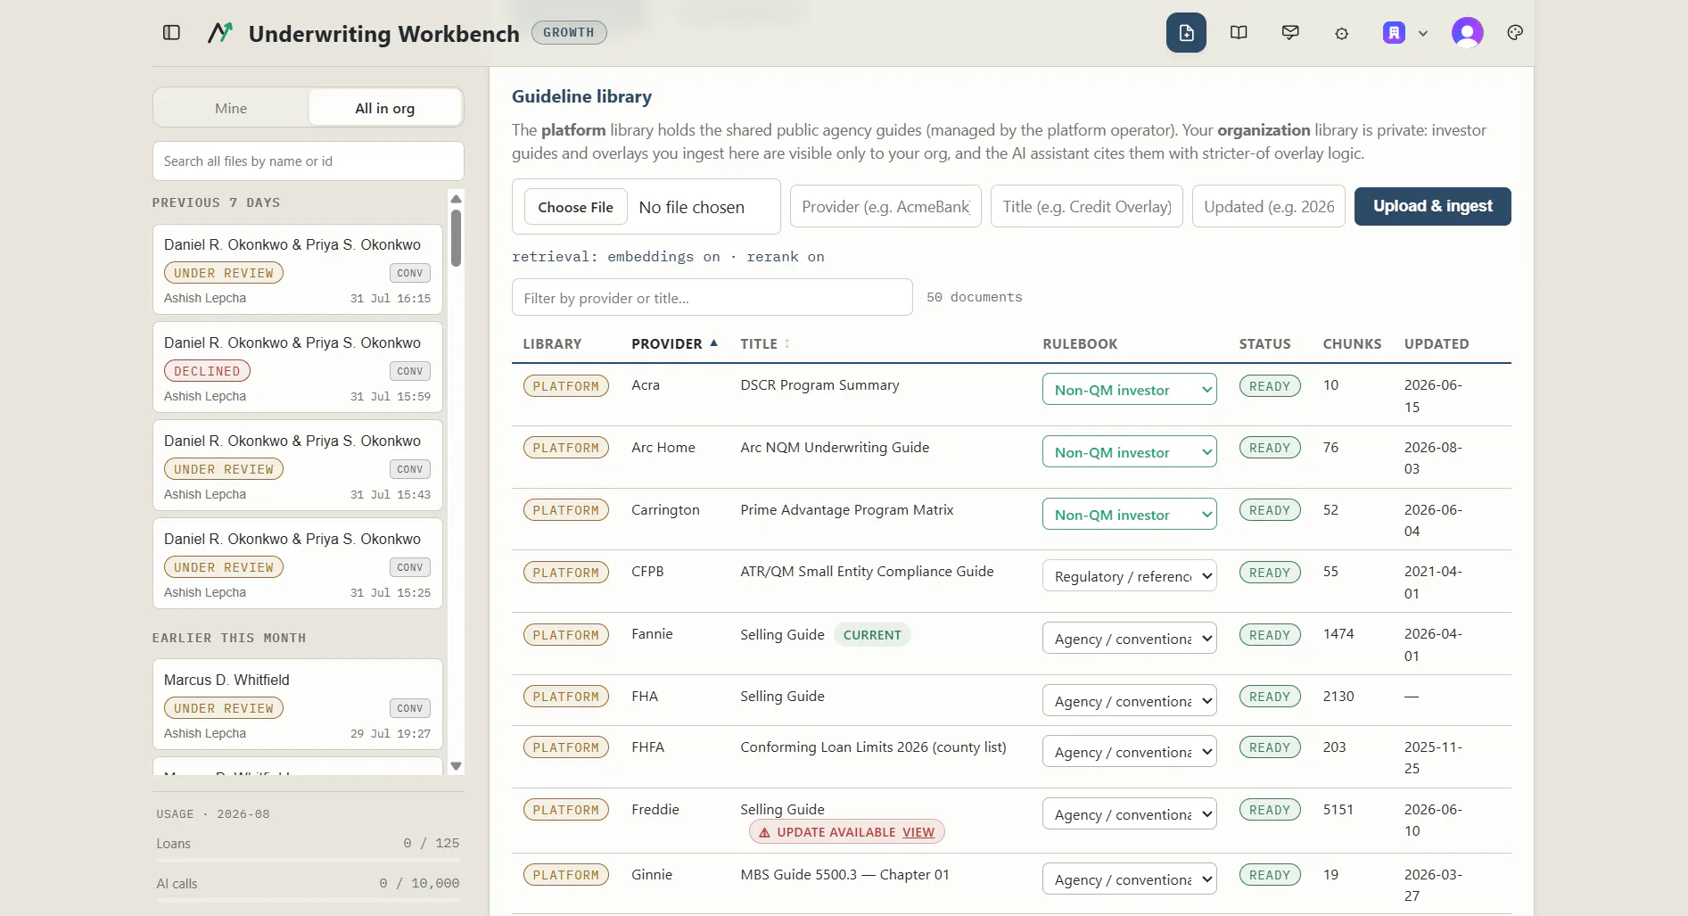This screenshot has height=916, width=1688.
Task: Click the file list scroll up arrow
Action: pyautogui.click(x=456, y=199)
